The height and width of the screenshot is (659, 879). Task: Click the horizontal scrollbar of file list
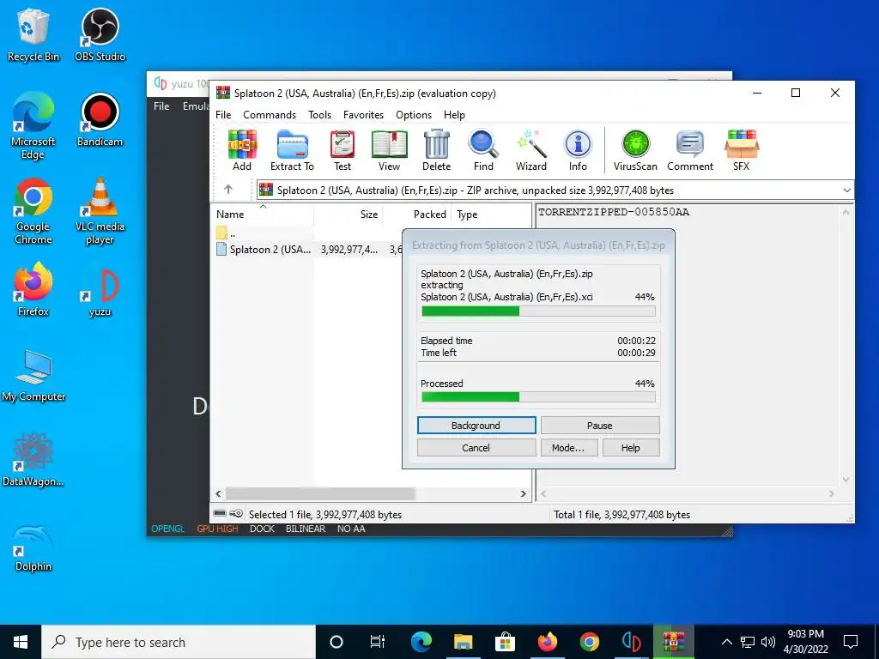tap(320, 493)
